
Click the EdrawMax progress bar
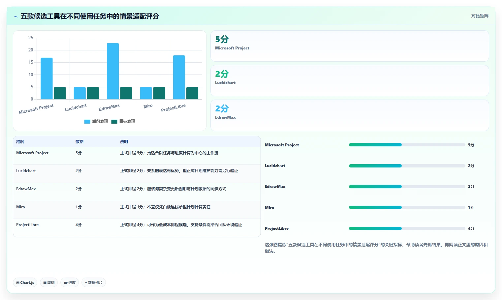(x=407, y=187)
